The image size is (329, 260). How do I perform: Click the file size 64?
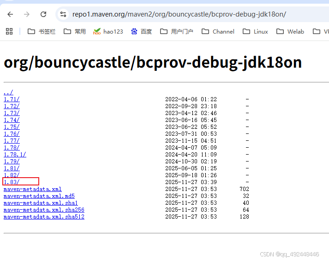click(x=246, y=210)
